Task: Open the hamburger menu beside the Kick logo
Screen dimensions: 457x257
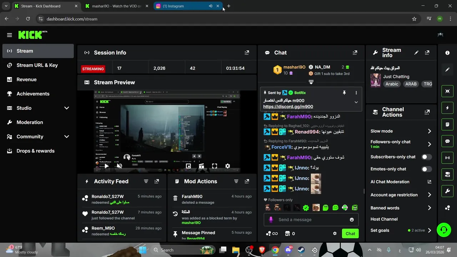Action: click(9, 35)
